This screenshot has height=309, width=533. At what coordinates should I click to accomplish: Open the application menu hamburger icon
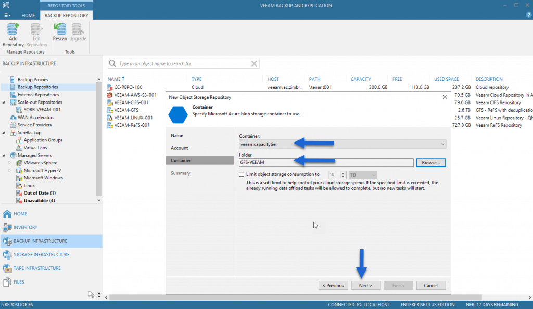click(x=7, y=15)
